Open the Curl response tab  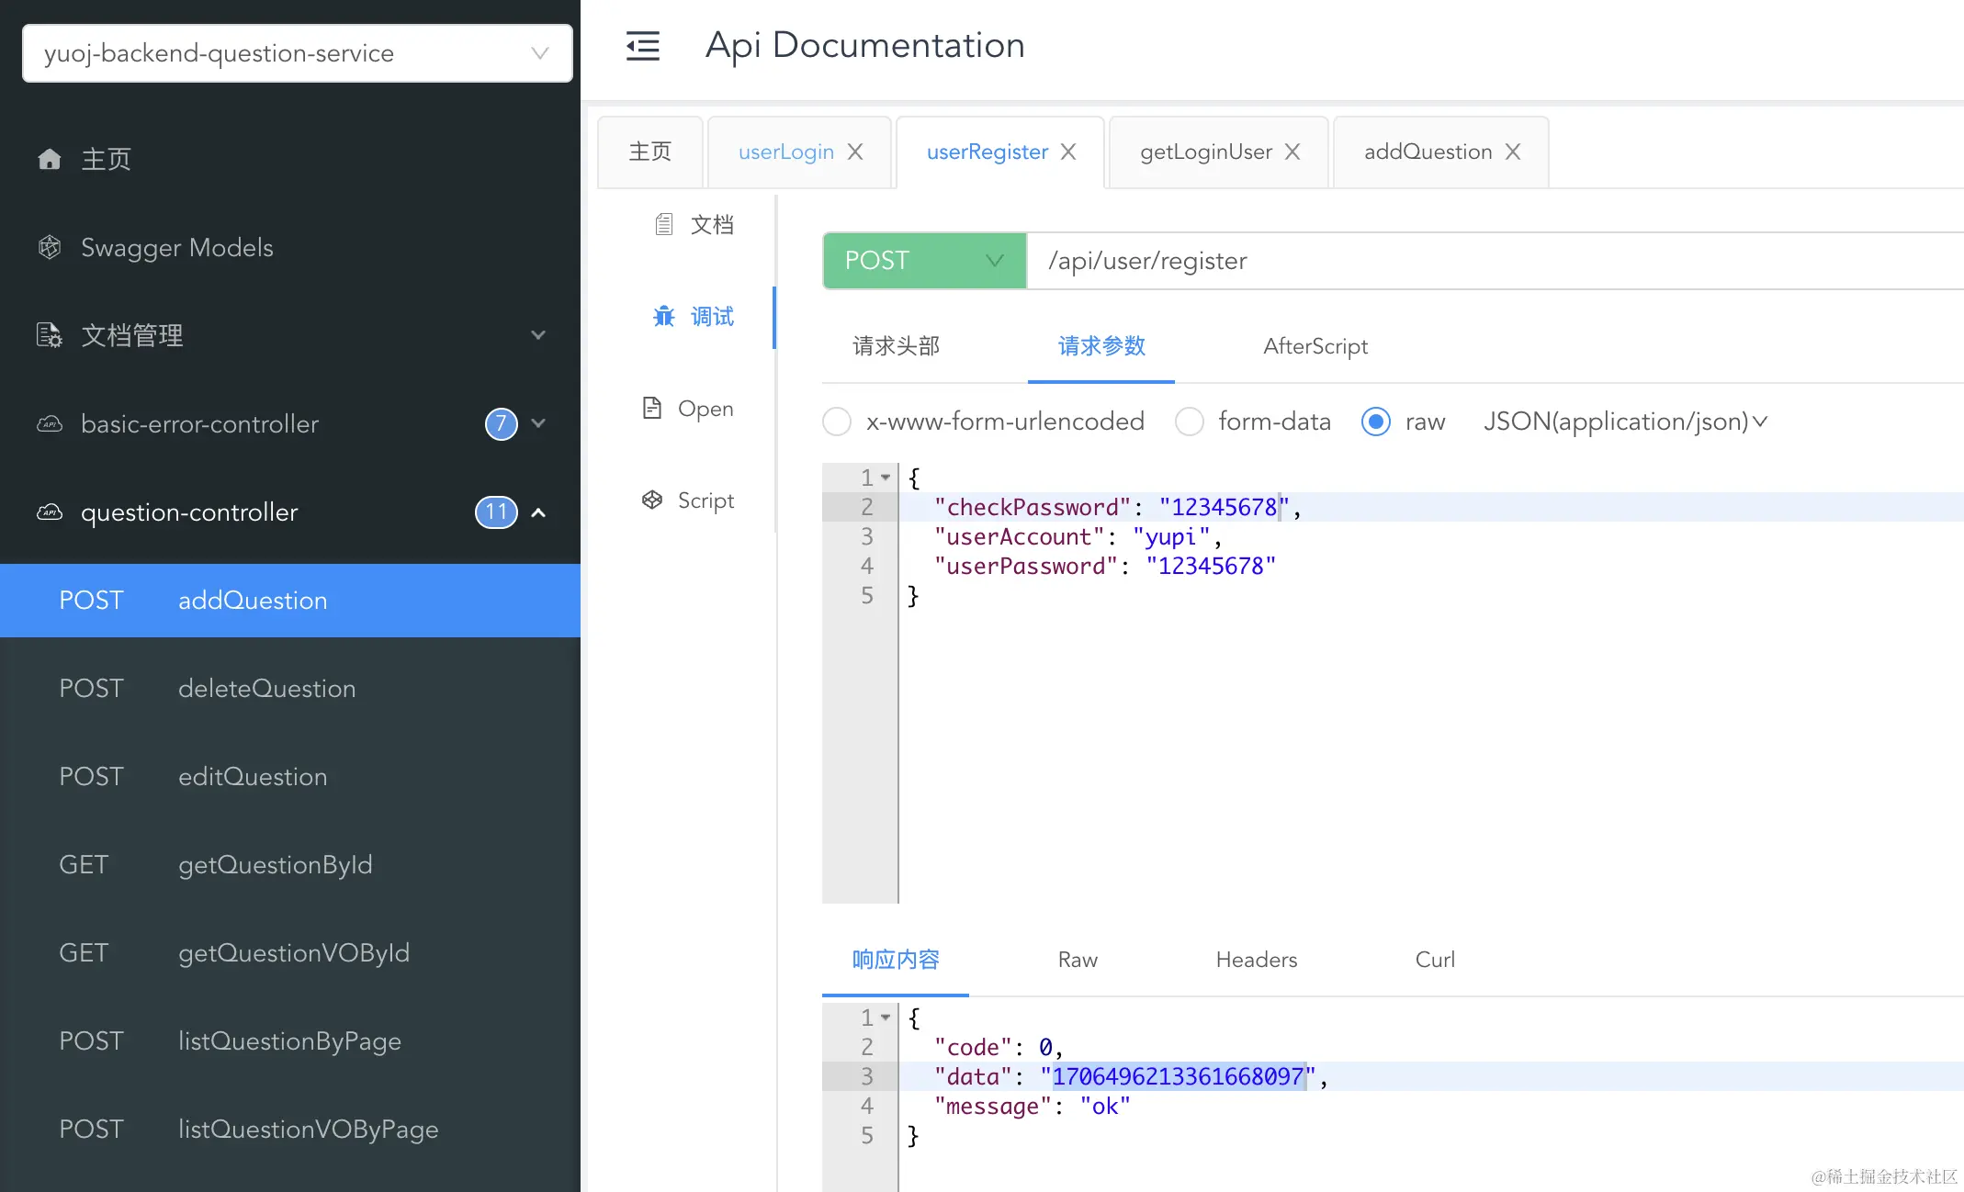click(x=1434, y=960)
